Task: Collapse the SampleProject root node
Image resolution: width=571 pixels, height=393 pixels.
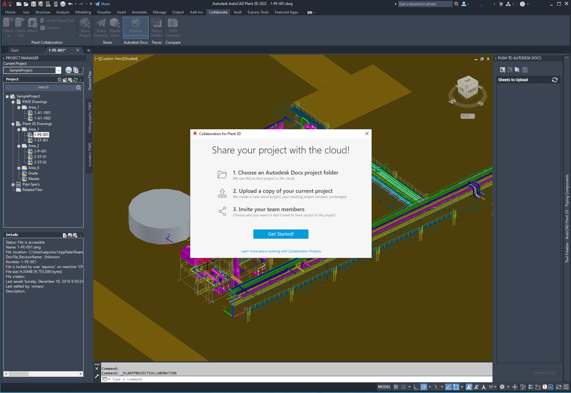Action: (7, 97)
